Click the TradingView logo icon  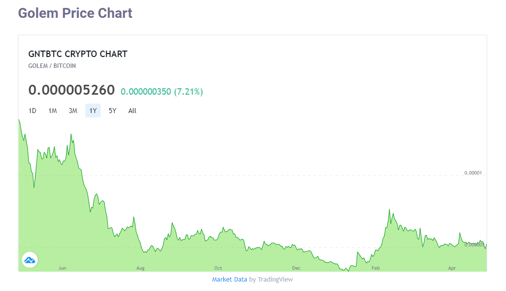click(30, 260)
